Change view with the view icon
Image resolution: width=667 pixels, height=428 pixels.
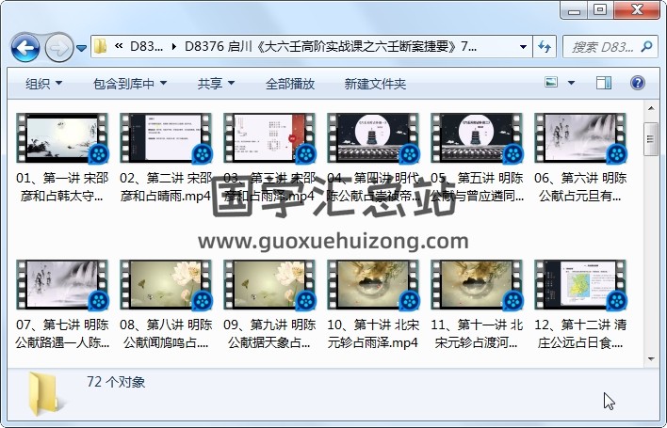(x=551, y=83)
